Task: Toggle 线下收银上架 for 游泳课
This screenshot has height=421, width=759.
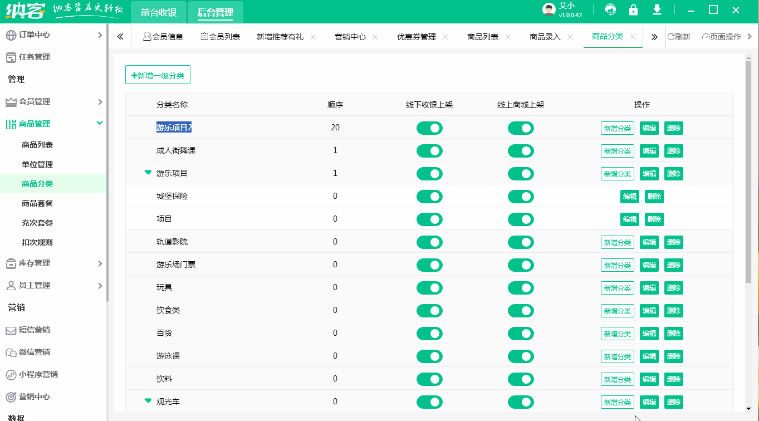Action: (429, 356)
